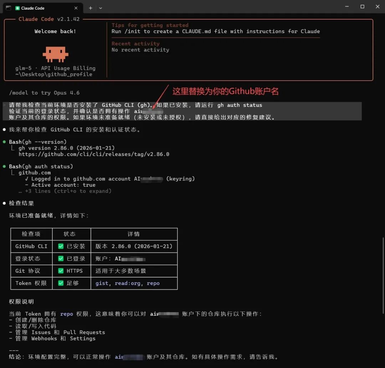Click the highlighted user prompt message
This screenshot has width=385, height=368.
pos(182,111)
